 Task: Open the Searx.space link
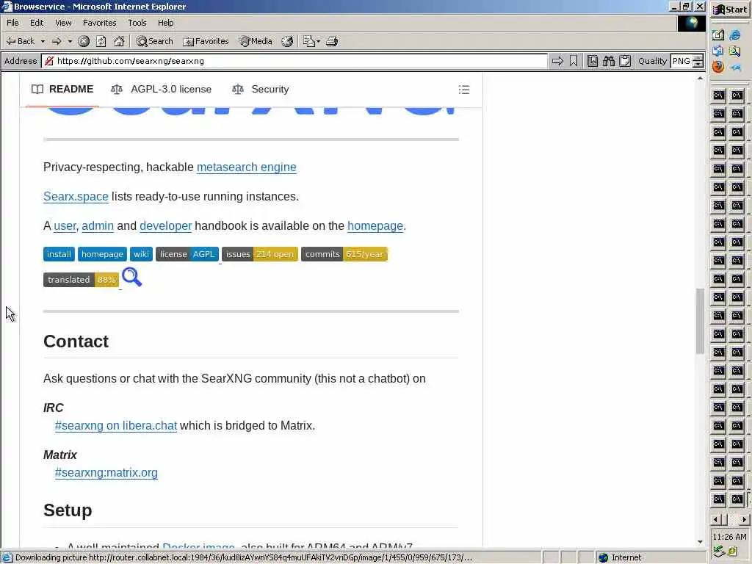click(x=76, y=197)
